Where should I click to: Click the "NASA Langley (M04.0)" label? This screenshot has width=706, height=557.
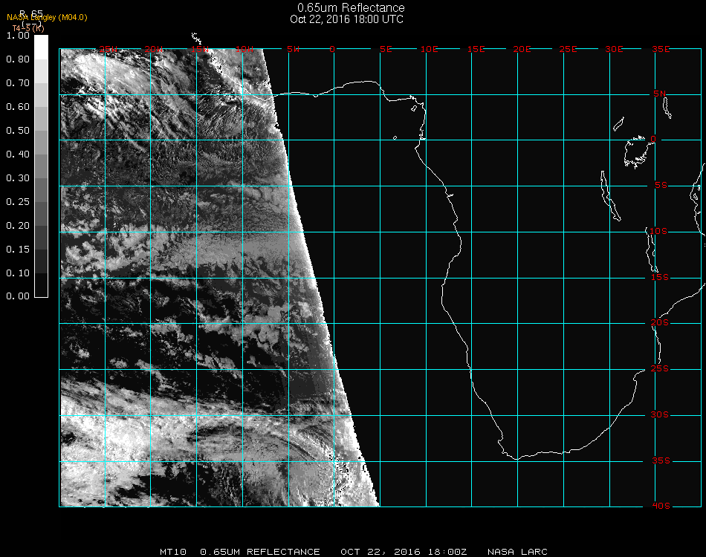[47, 18]
